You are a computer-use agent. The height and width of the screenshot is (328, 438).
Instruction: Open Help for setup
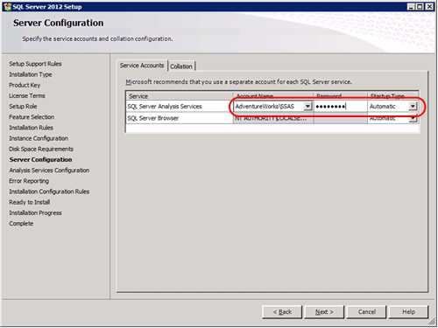coord(408,312)
